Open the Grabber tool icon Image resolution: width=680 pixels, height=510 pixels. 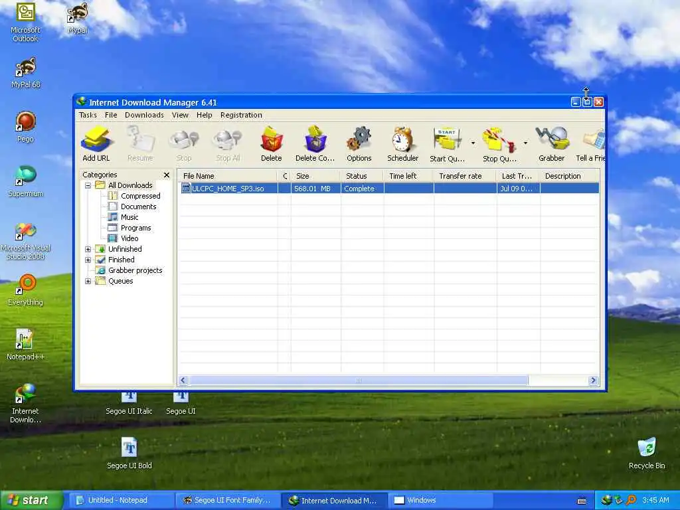click(x=552, y=144)
